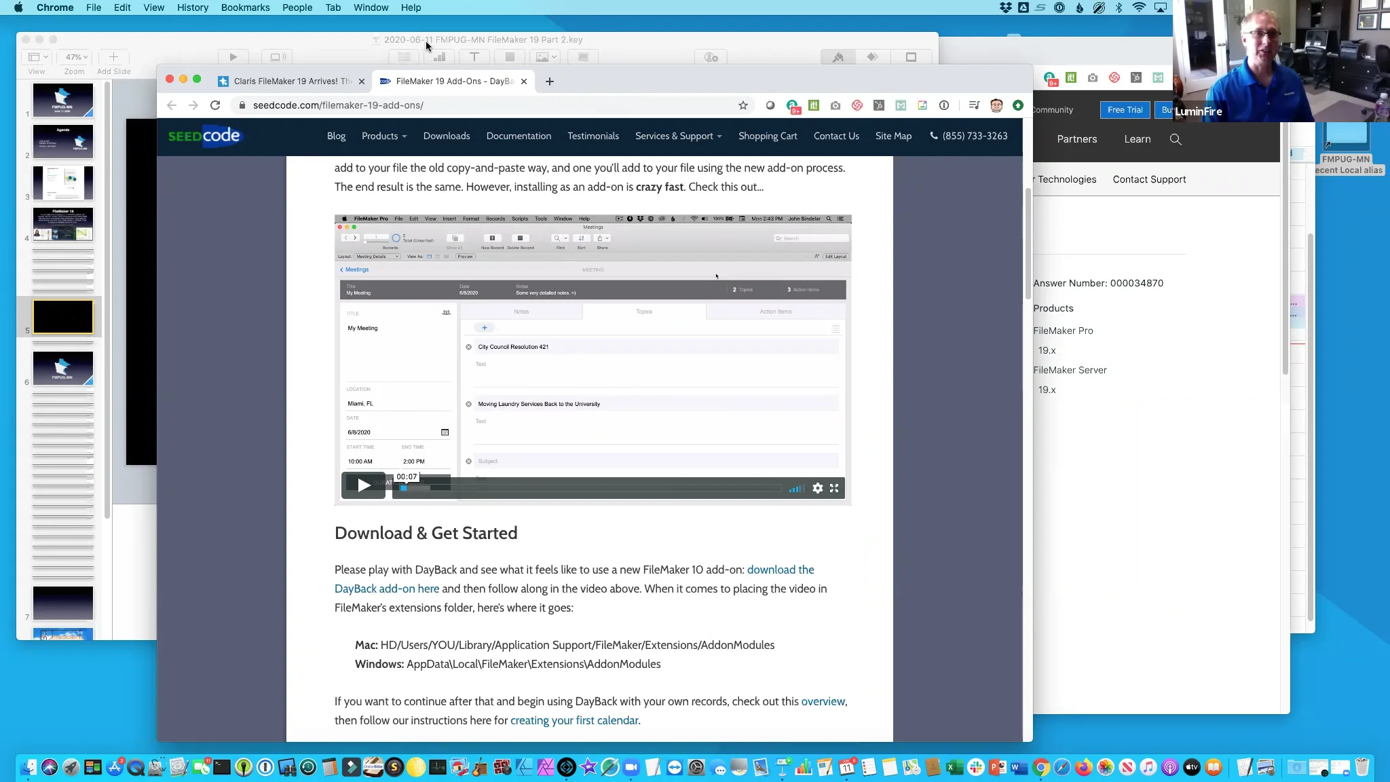
Task: Adjust the video volume bars
Action: click(795, 489)
